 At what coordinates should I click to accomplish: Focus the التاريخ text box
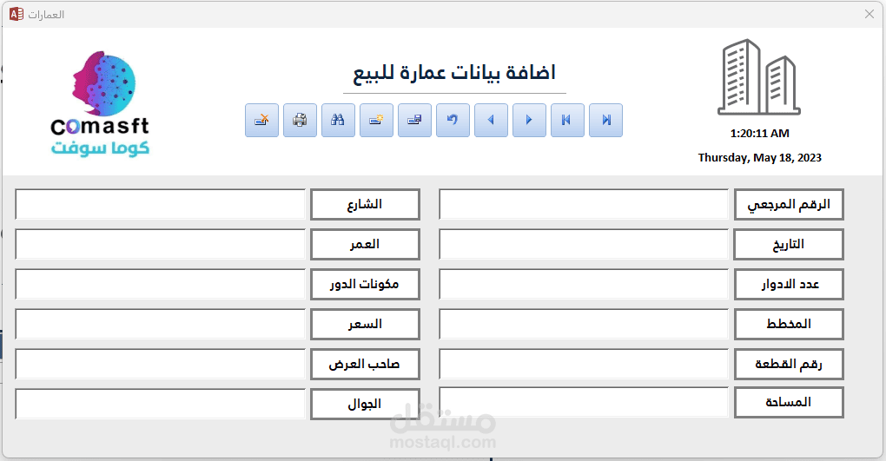pos(584,244)
